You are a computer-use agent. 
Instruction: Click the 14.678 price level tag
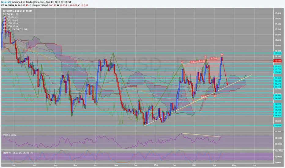(277, 104)
